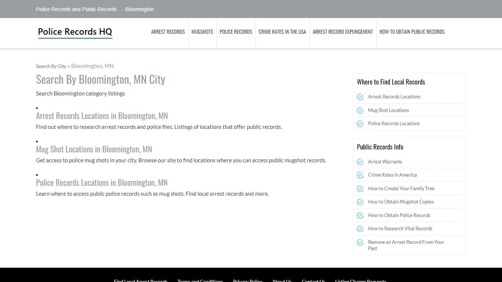
Task: Open Arrest Records Locations in Bloomington, MN heading
Action: [x=102, y=116]
